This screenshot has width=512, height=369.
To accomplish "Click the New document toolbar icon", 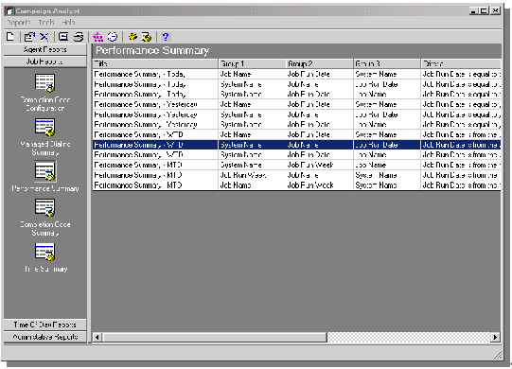I will [10, 37].
